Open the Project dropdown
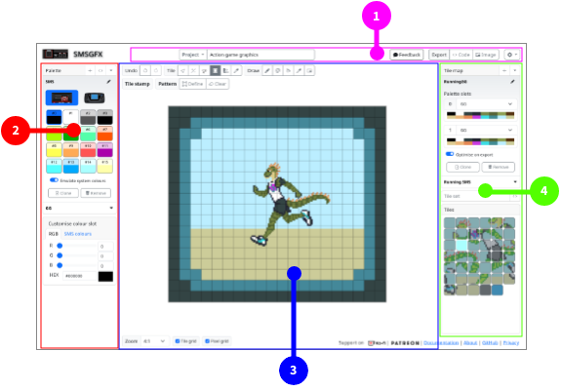 click(x=193, y=55)
